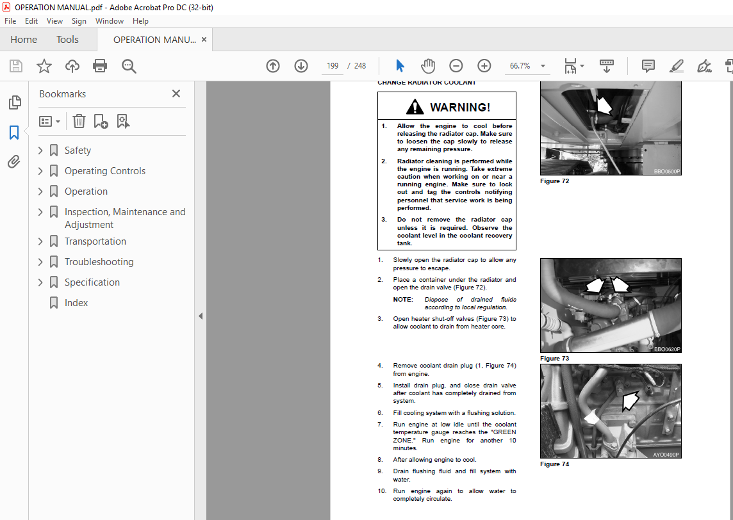Add a comment sticky note
This screenshot has width=733, height=520.
click(x=648, y=66)
